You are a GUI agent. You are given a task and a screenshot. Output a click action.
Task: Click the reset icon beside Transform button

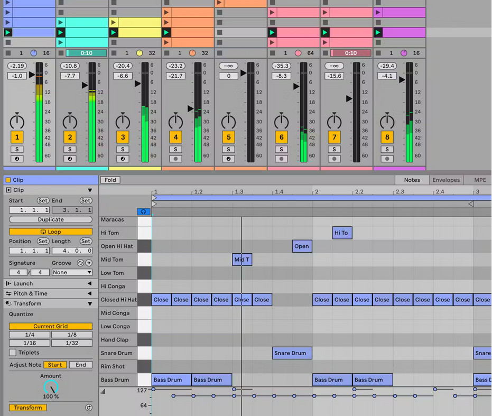(x=89, y=408)
